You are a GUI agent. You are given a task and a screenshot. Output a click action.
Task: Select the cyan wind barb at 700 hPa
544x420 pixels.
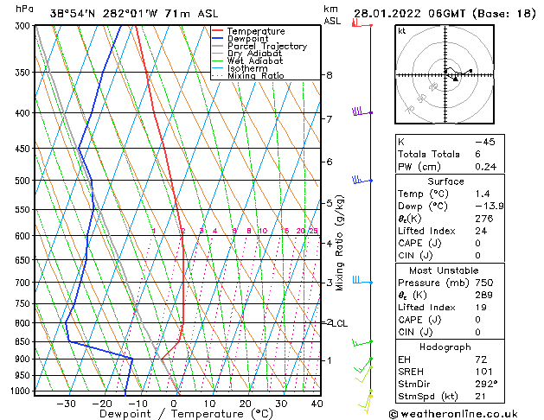coord(360,281)
